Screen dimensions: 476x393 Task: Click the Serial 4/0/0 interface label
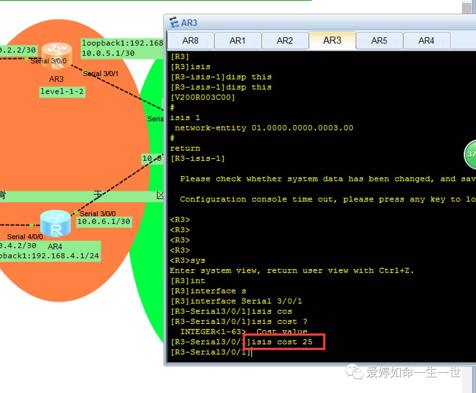pyautogui.click(x=25, y=237)
